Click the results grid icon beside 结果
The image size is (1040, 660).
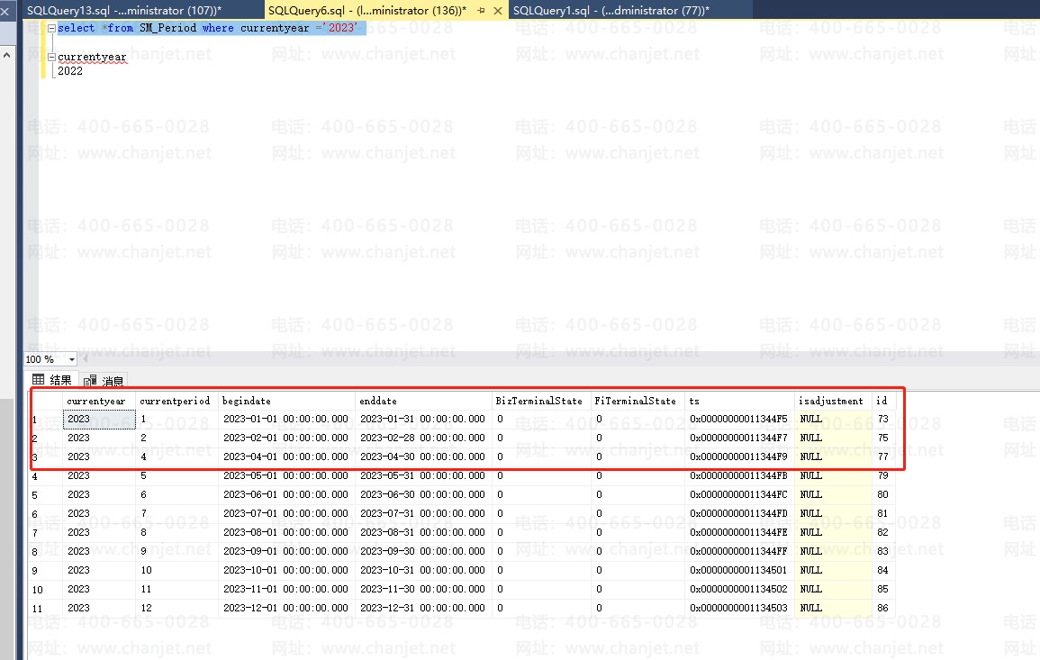point(39,379)
